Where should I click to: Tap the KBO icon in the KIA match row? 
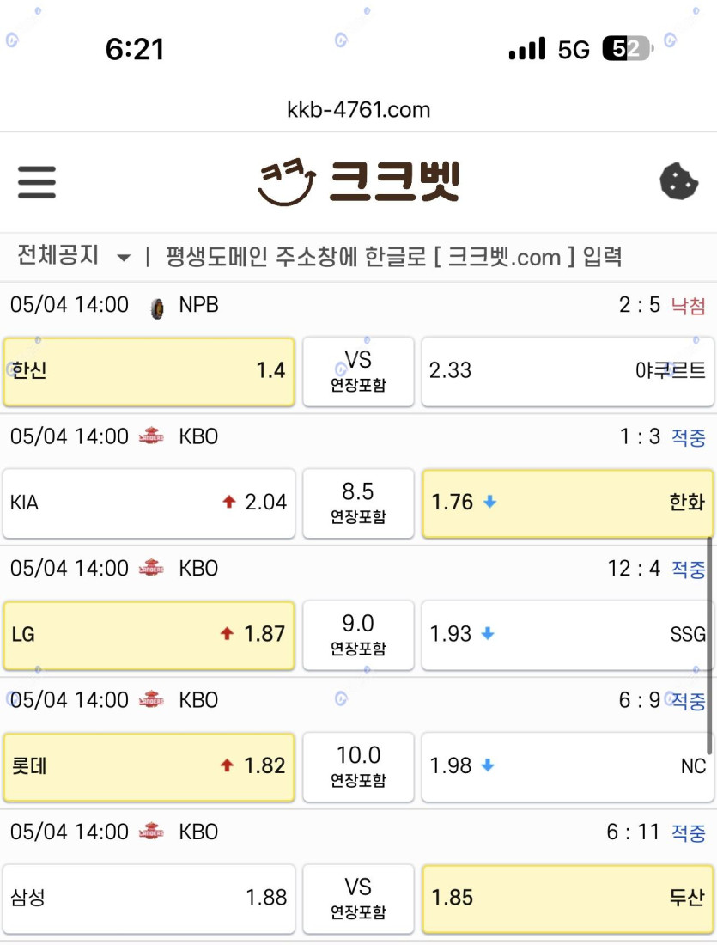pos(151,436)
